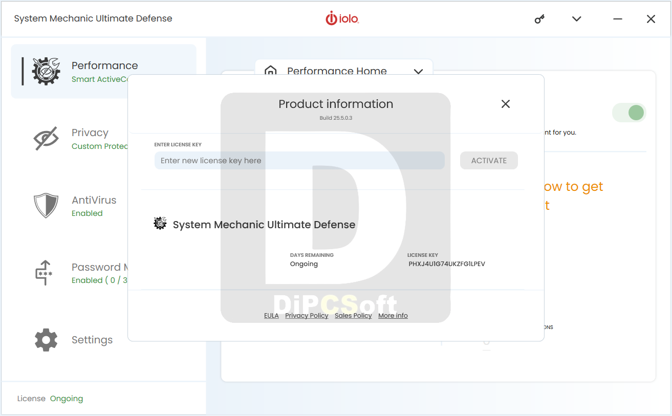Switch to the AntiVirus section
The height and width of the screenshot is (416, 672).
click(x=94, y=200)
